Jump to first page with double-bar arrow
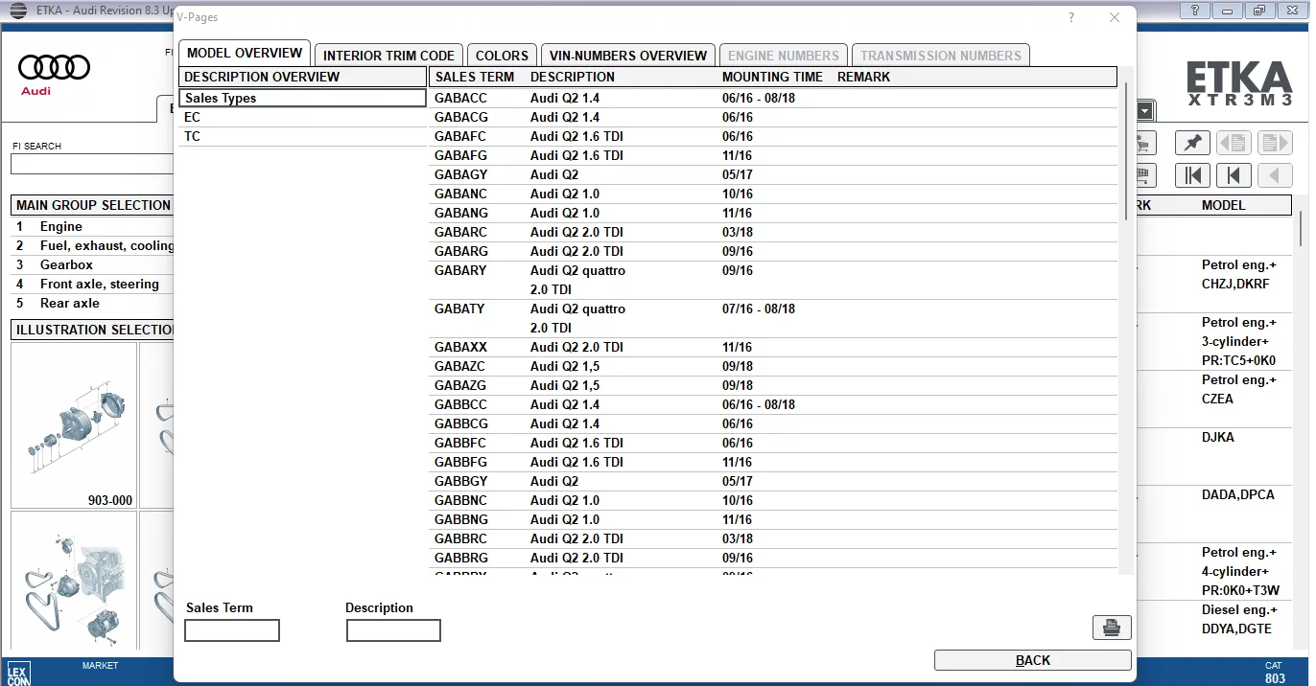 click(1192, 175)
